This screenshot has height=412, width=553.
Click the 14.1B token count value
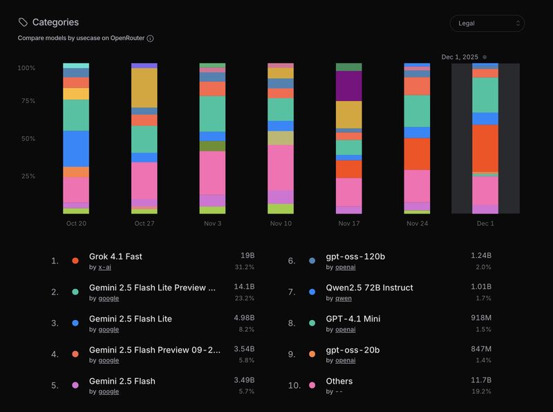[x=244, y=286]
